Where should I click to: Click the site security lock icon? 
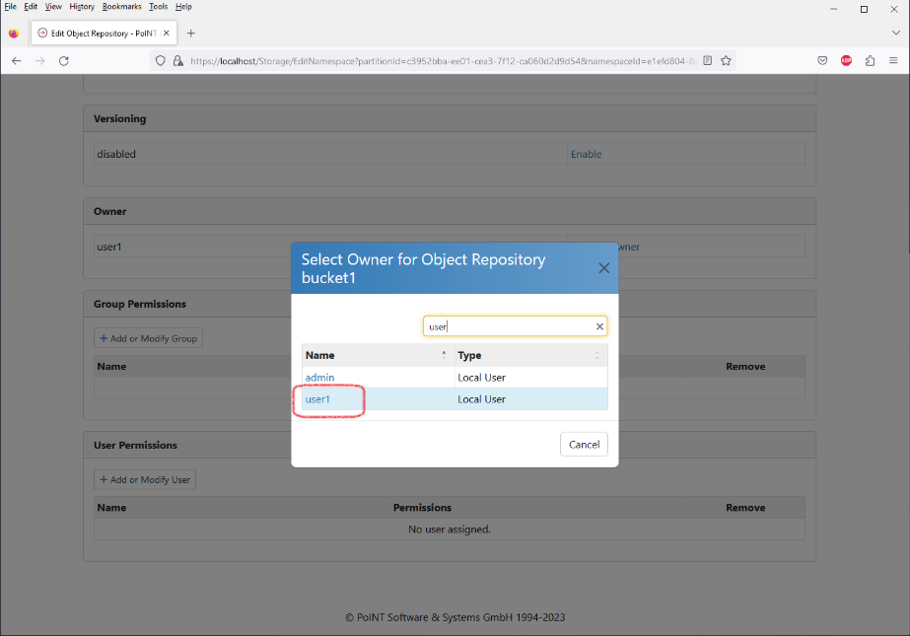pyautogui.click(x=178, y=61)
